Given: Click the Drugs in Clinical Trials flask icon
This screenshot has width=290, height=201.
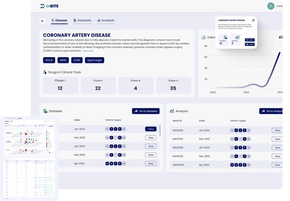Looking at the screenshot, I should [x=45, y=72].
